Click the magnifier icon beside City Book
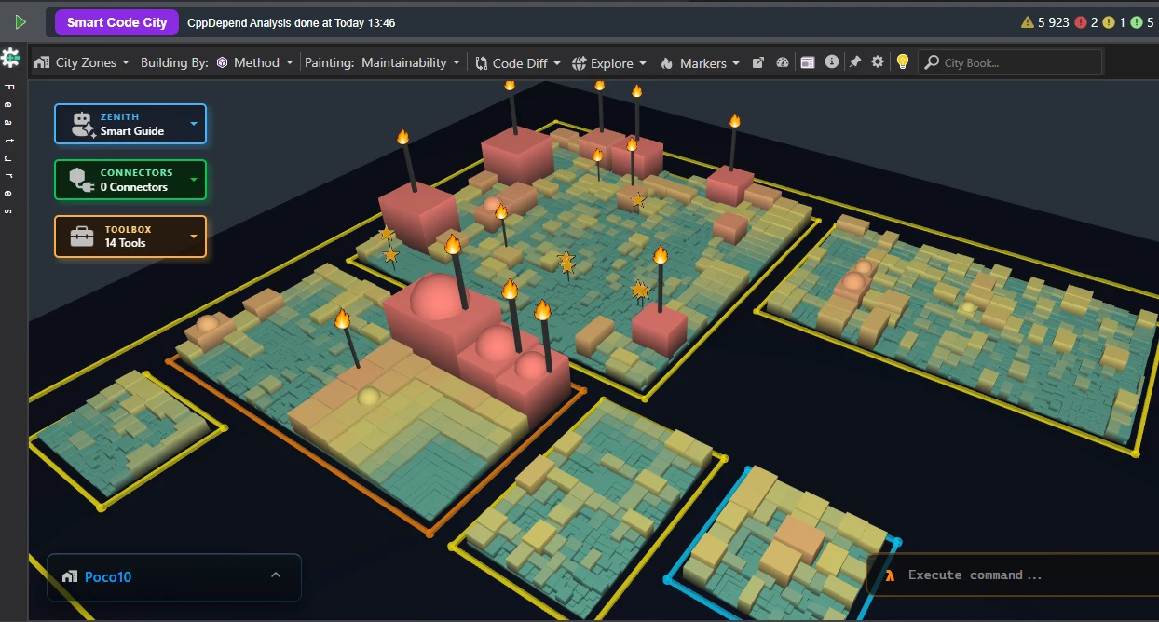 (x=931, y=62)
